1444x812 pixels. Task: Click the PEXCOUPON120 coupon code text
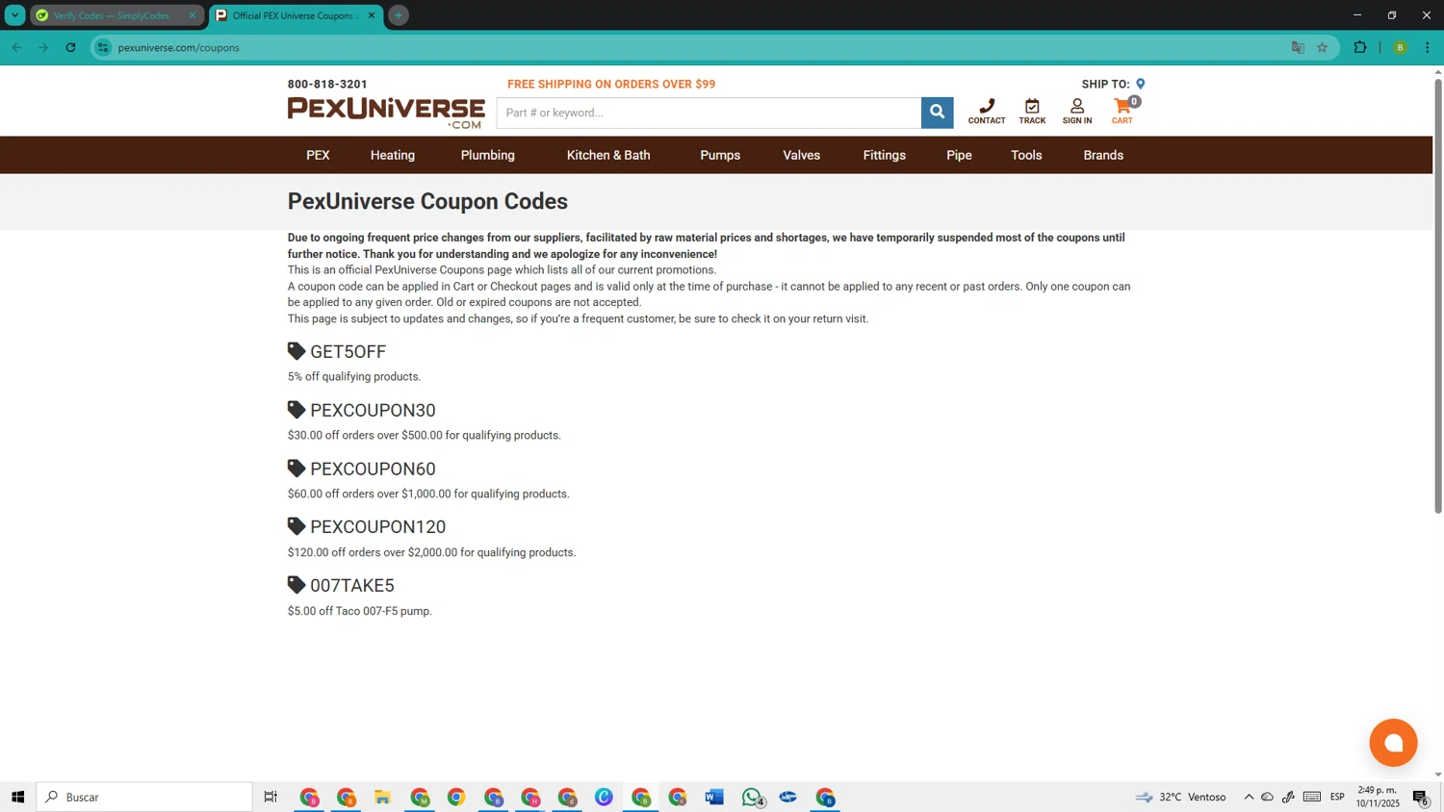pos(377,527)
